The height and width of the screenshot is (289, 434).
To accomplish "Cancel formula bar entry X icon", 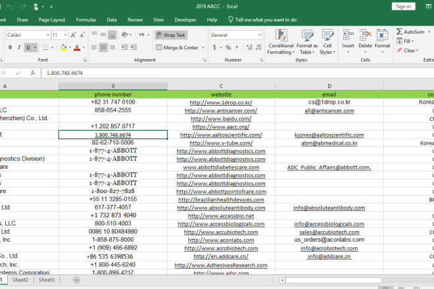I will click(3, 73).
